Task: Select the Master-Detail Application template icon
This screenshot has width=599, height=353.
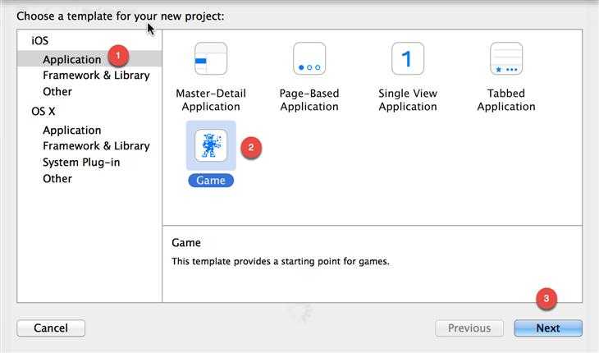Action: [211, 59]
